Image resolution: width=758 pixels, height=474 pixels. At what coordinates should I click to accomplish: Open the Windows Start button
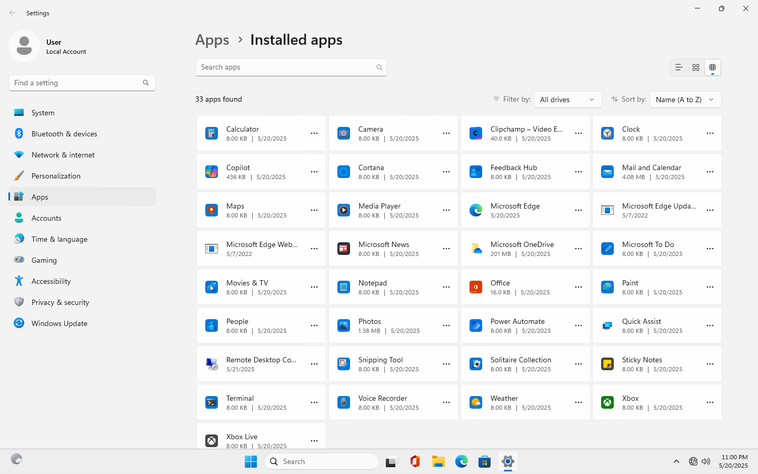click(x=251, y=461)
